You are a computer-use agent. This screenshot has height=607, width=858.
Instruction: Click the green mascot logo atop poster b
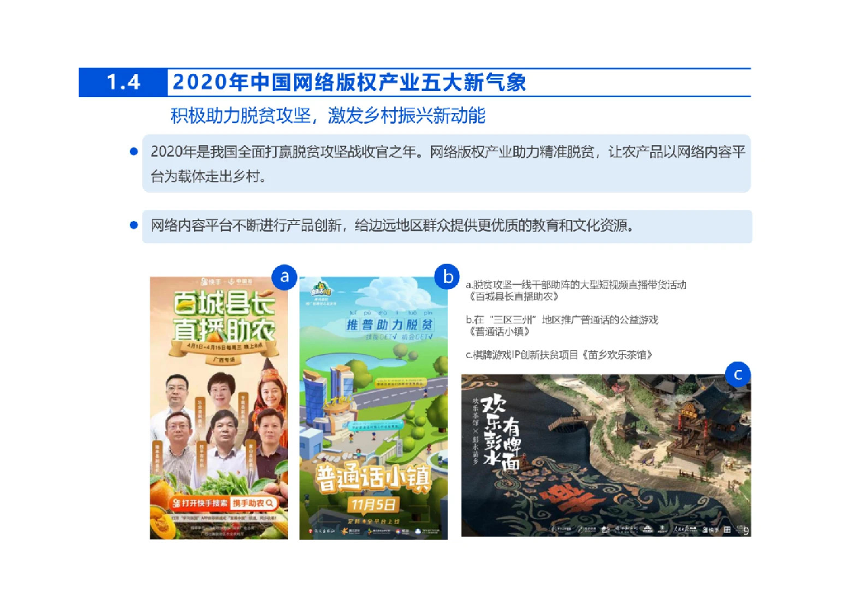click(320, 290)
